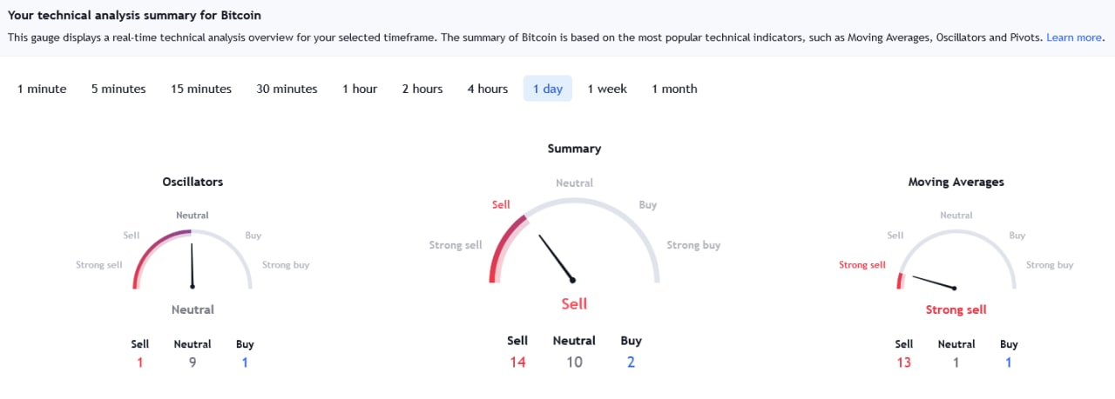Pick the 2 hours timeframe
Viewport: 1115px width, 399px height.
point(422,89)
